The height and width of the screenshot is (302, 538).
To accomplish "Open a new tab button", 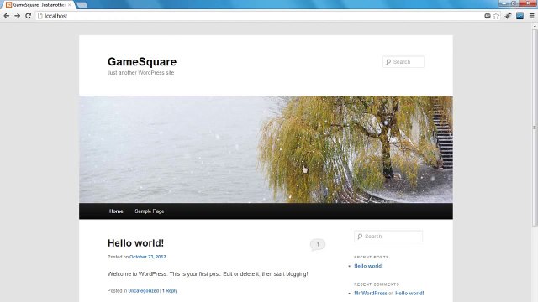I will click(82, 5).
